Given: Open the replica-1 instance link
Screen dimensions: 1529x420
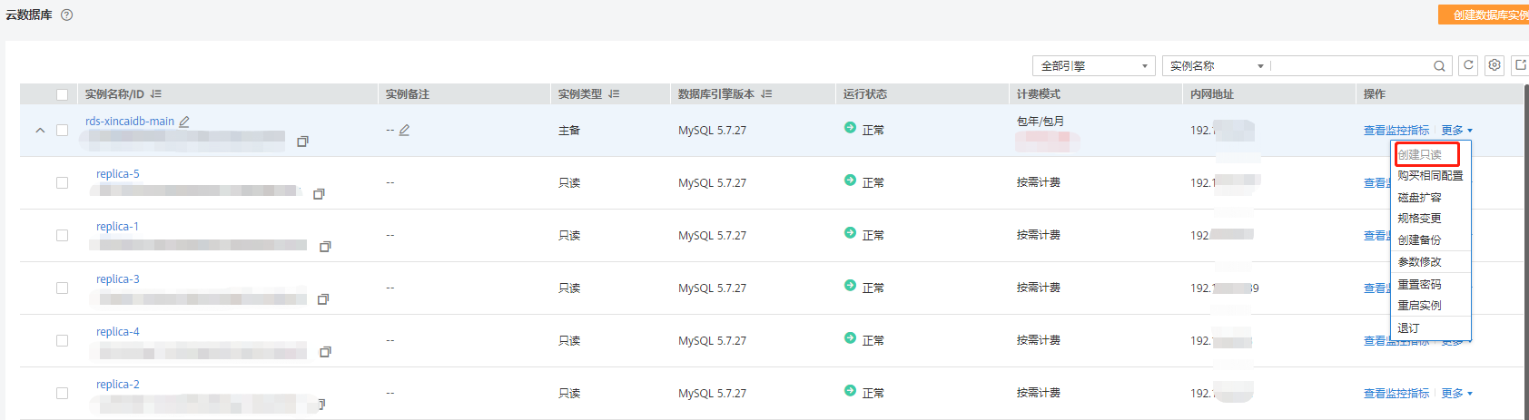Looking at the screenshot, I should pyautogui.click(x=118, y=227).
